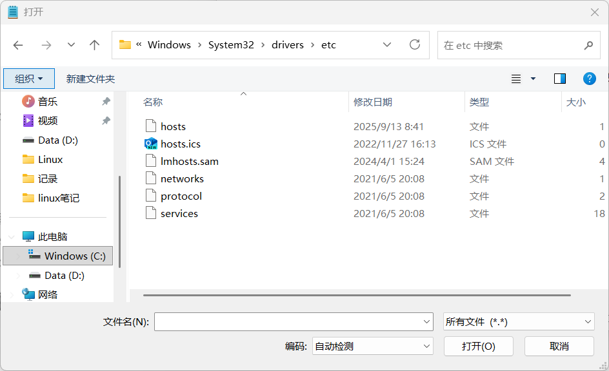Open 音乐 in quick access
The height and width of the screenshot is (371, 609).
click(47, 102)
